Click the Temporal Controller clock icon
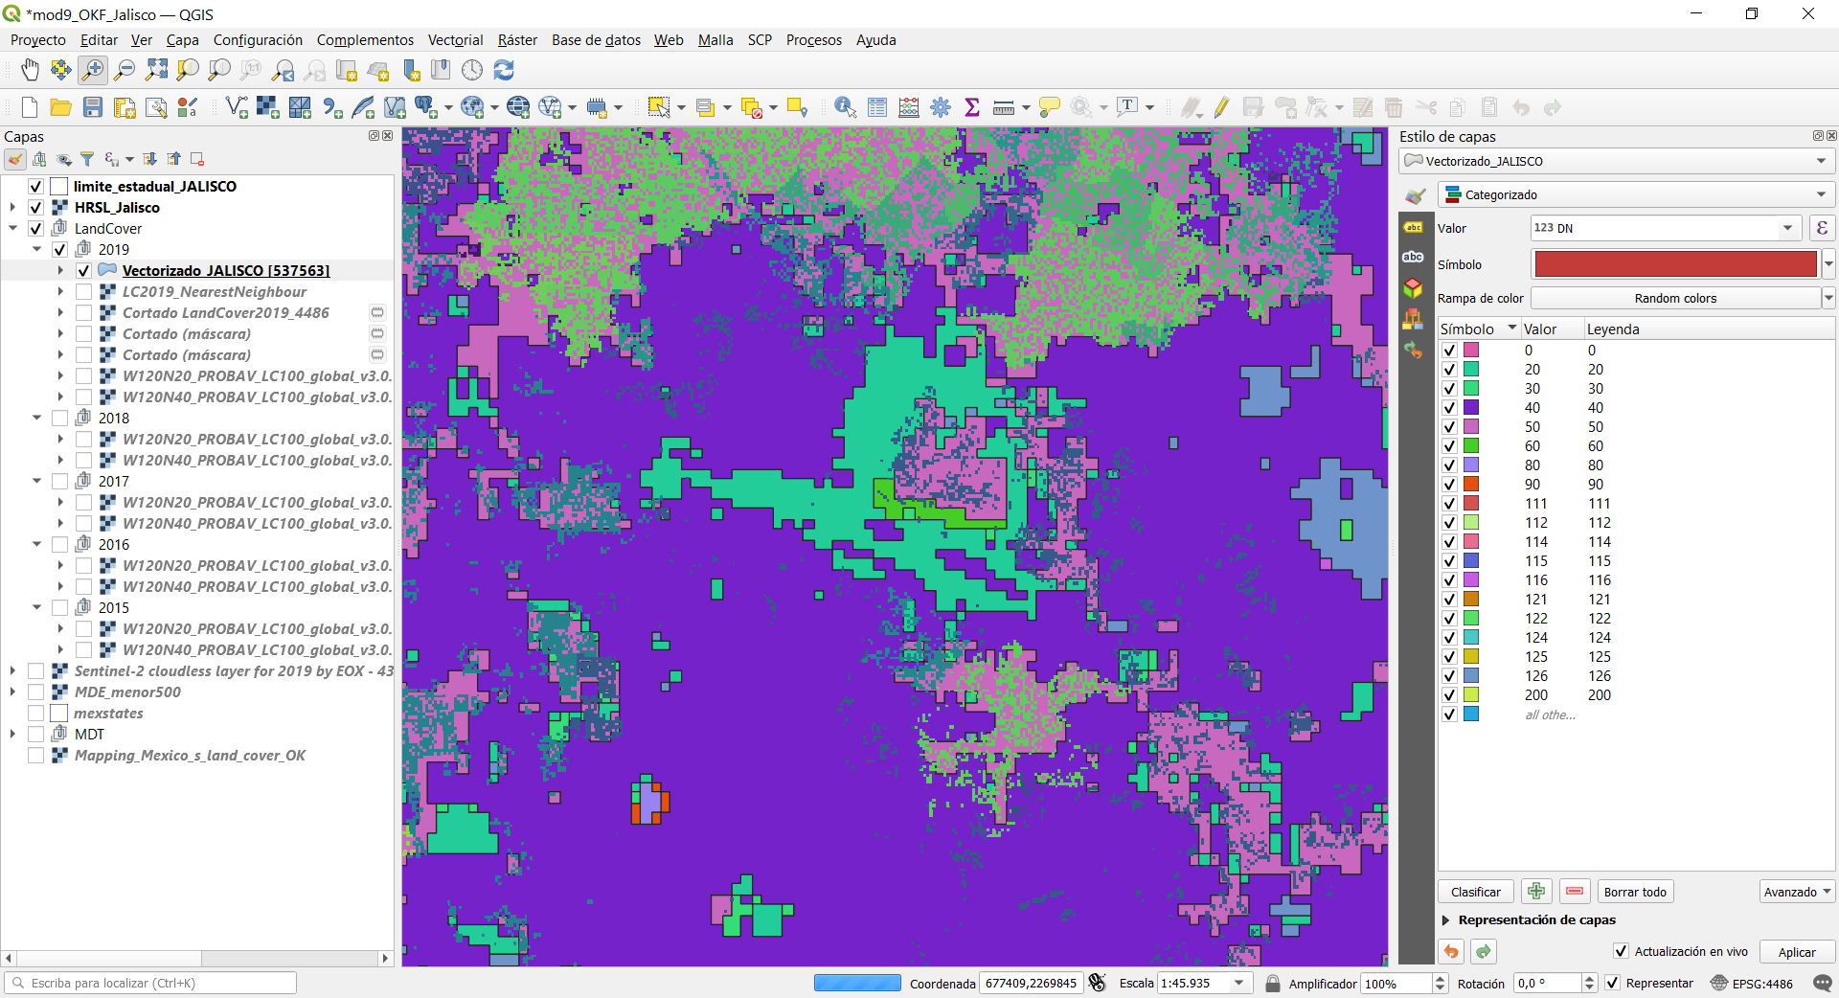Screen dimensions: 1839x998 [x=472, y=70]
